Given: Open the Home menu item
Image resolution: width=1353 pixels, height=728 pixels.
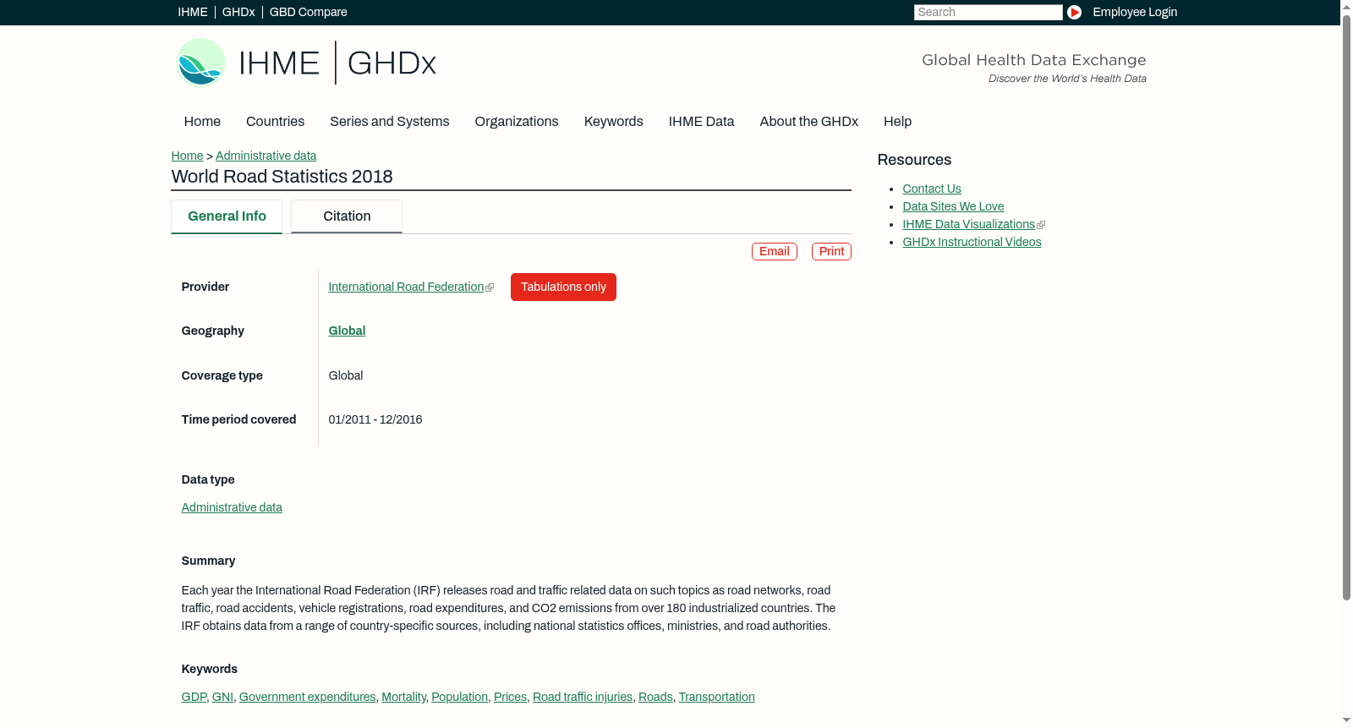Looking at the screenshot, I should (202, 122).
